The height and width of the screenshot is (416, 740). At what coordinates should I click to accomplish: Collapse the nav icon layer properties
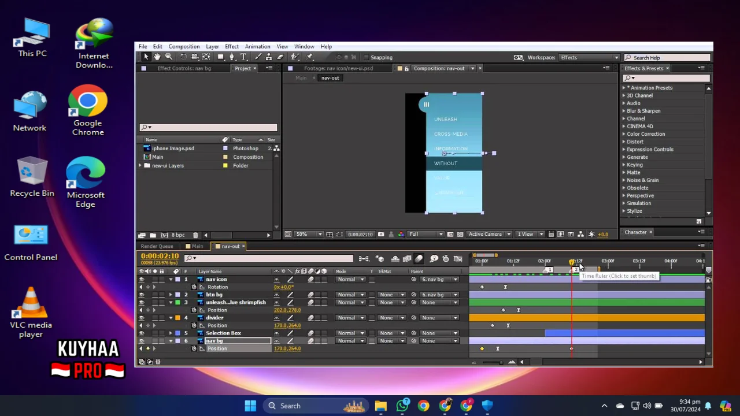click(171, 280)
